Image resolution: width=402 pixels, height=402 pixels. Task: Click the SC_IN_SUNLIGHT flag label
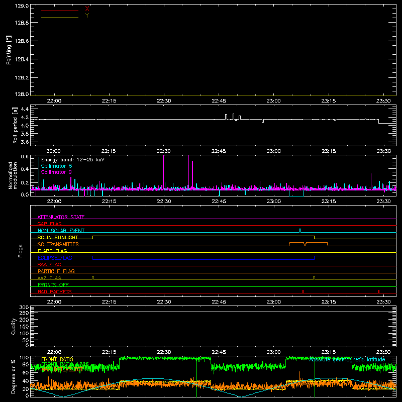pos(58,237)
